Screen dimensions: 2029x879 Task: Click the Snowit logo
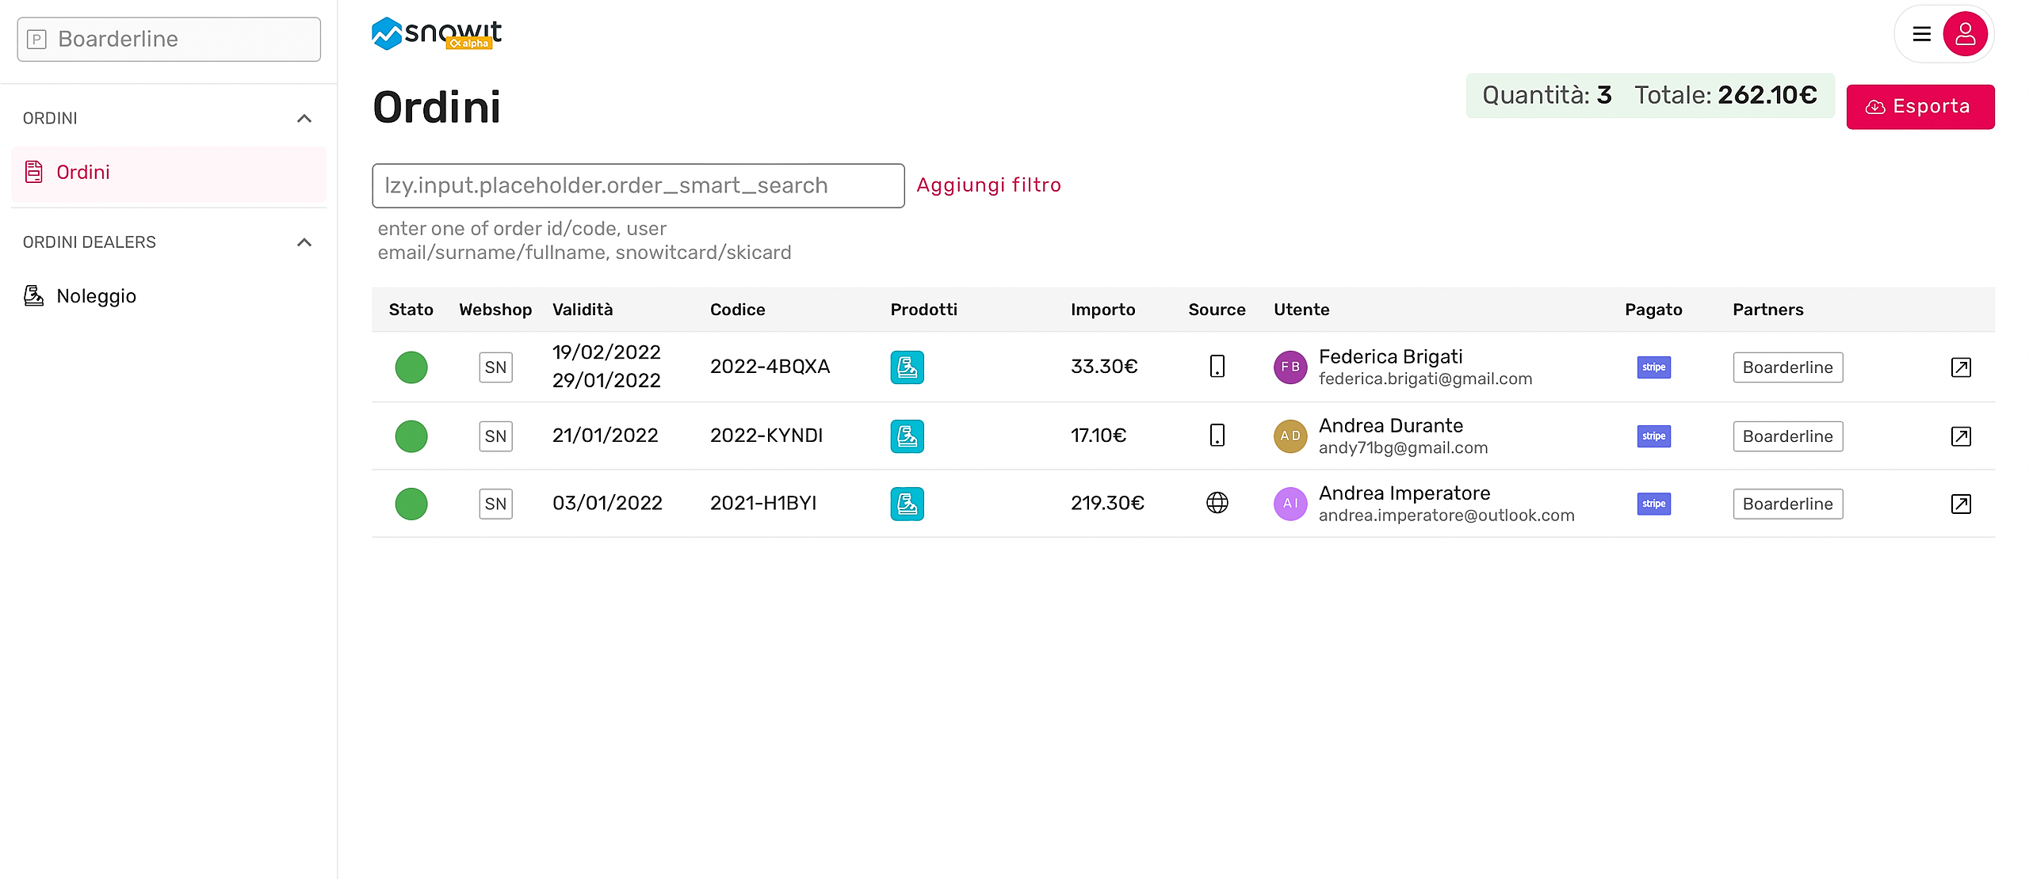[x=436, y=33]
